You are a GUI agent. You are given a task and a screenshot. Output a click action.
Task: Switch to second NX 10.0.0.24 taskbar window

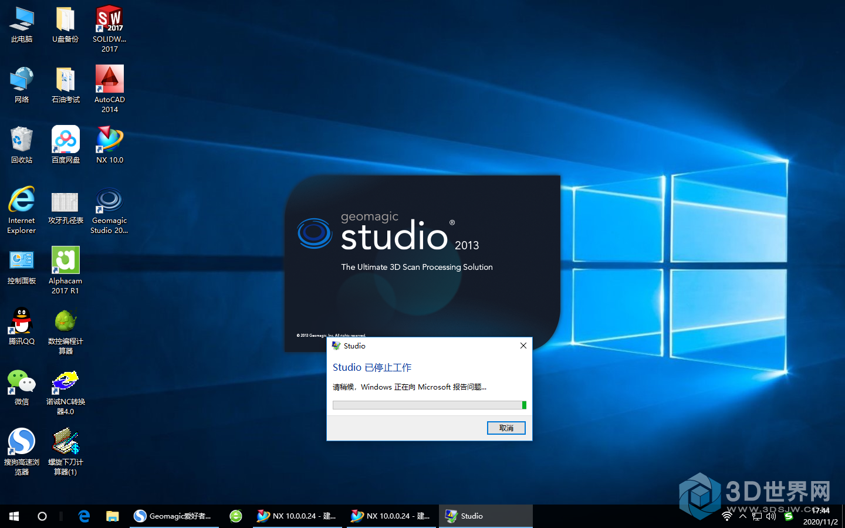pyautogui.click(x=391, y=516)
